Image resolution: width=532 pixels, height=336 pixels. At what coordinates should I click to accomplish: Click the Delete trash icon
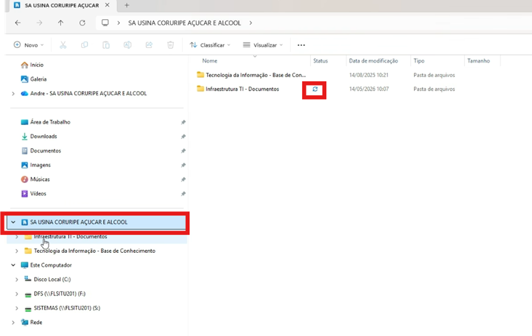pos(170,45)
